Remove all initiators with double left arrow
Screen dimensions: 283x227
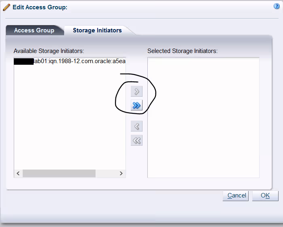136,140
